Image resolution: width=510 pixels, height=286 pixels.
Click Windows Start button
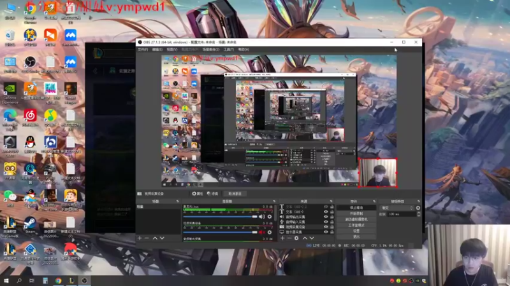(6, 280)
